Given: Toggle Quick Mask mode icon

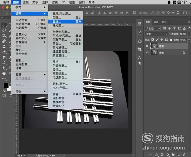Looking at the screenshot, I should click(x=4, y=95).
